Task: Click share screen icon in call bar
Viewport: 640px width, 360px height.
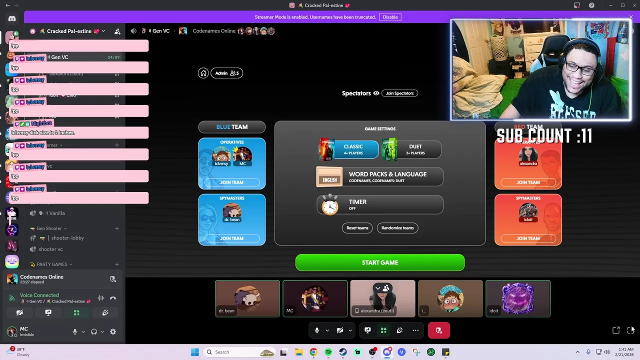Action: coord(367,330)
